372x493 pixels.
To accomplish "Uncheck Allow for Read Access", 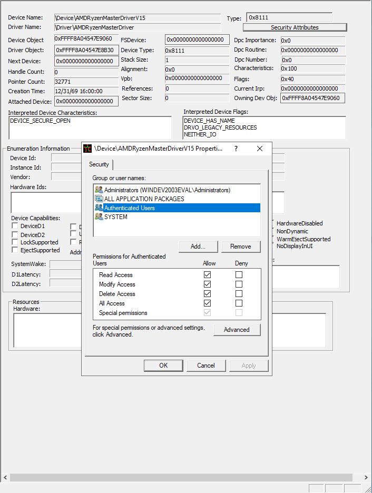I will [208, 275].
